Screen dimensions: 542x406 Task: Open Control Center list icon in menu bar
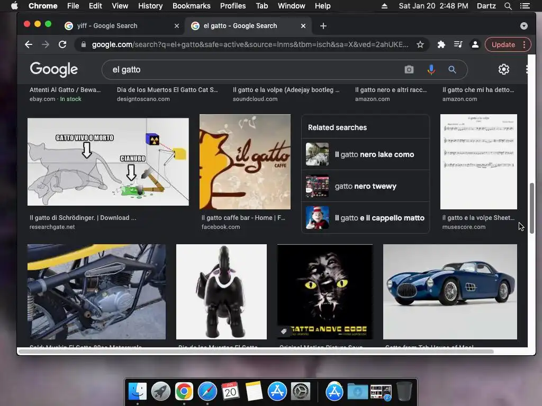coord(525,6)
